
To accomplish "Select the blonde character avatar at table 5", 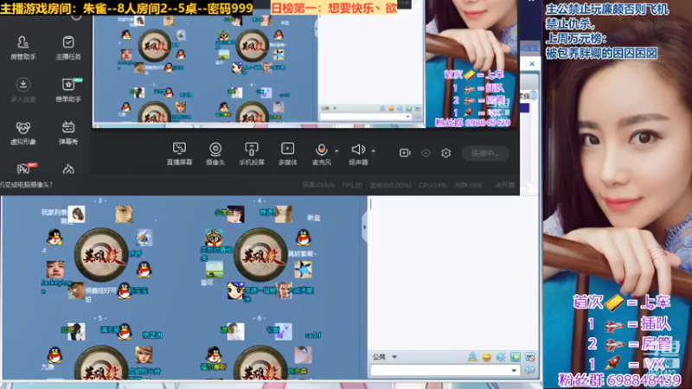I will pos(144,355).
